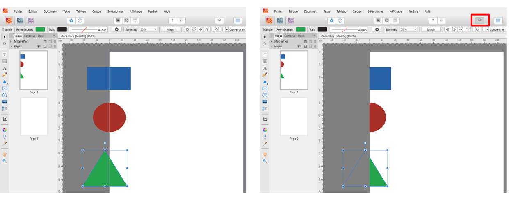Open the Sommet 50 % dropdown in right window
This screenshot has width=525, height=209.
click(x=409, y=29)
